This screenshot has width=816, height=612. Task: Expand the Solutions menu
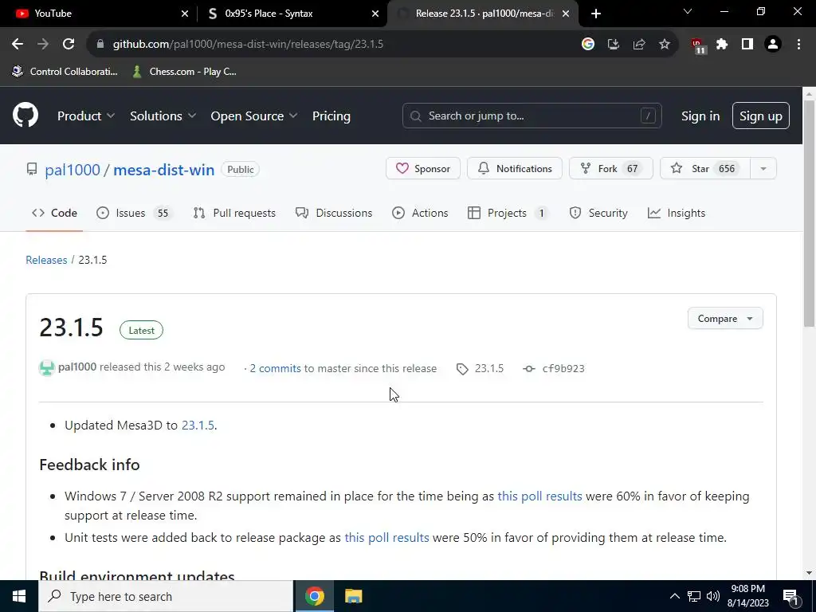[163, 116]
